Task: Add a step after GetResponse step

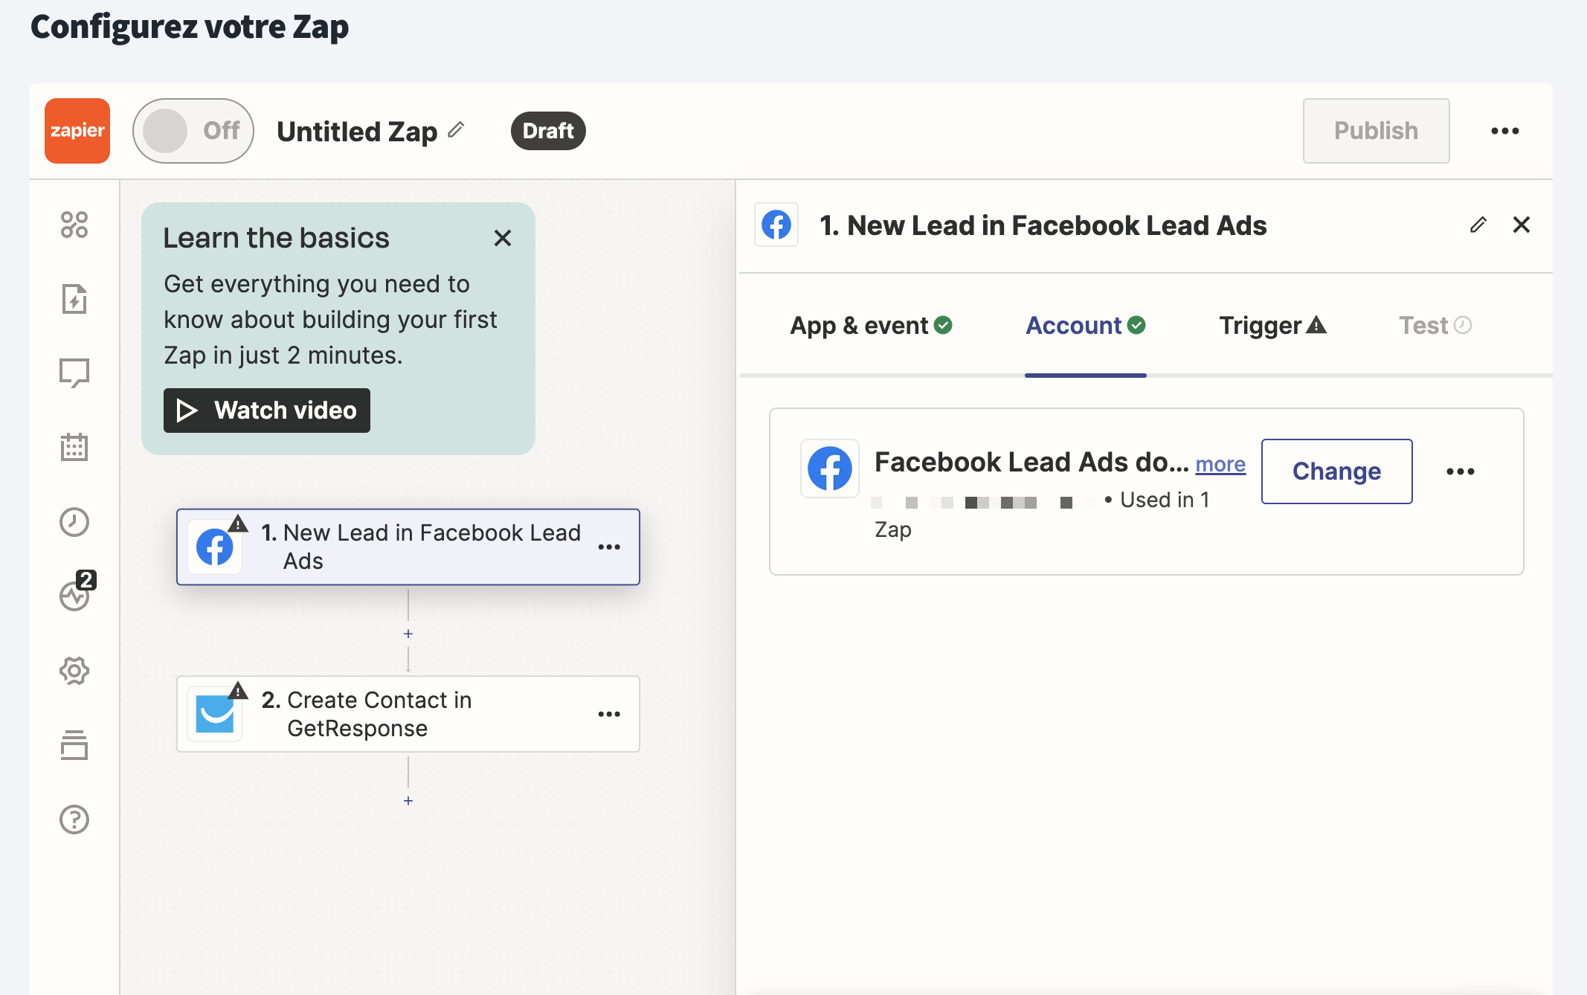Action: pos(408,801)
